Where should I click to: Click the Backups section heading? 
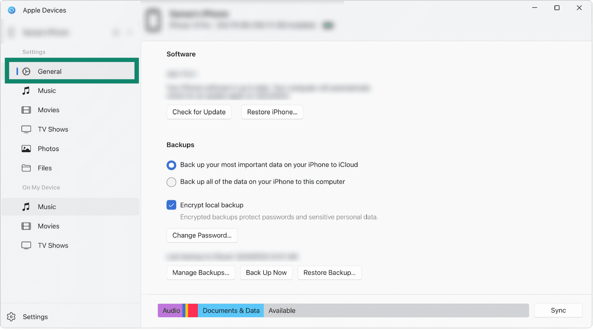tap(180, 145)
